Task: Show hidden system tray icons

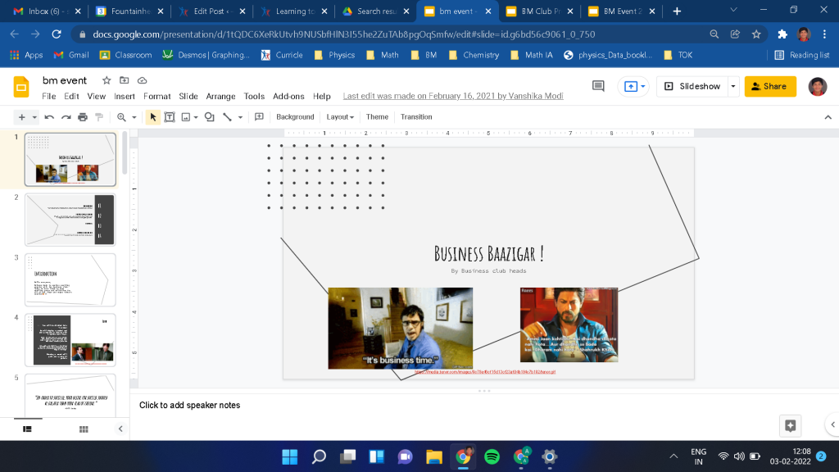Action: coord(673,456)
